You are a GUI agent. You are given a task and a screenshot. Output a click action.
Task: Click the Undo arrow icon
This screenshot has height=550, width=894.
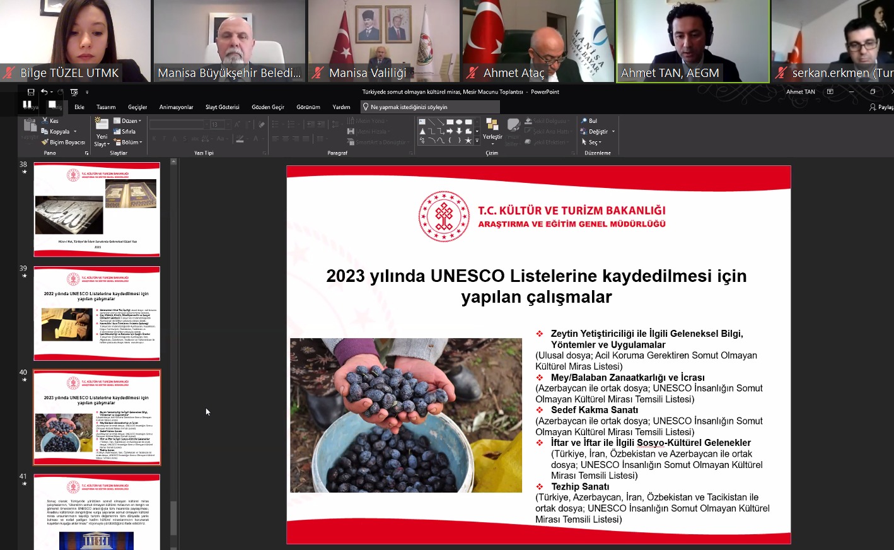tap(44, 92)
